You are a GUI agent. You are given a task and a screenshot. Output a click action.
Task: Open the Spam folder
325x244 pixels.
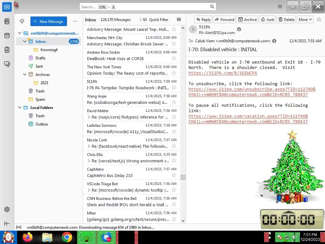tap(49, 99)
